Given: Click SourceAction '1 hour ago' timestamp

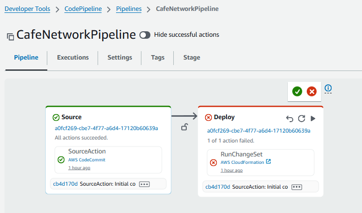Looking at the screenshot, I should coord(79,168).
